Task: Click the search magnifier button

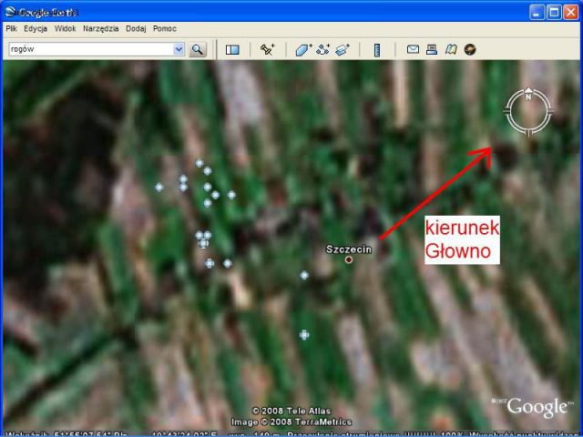Action: [x=198, y=49]
